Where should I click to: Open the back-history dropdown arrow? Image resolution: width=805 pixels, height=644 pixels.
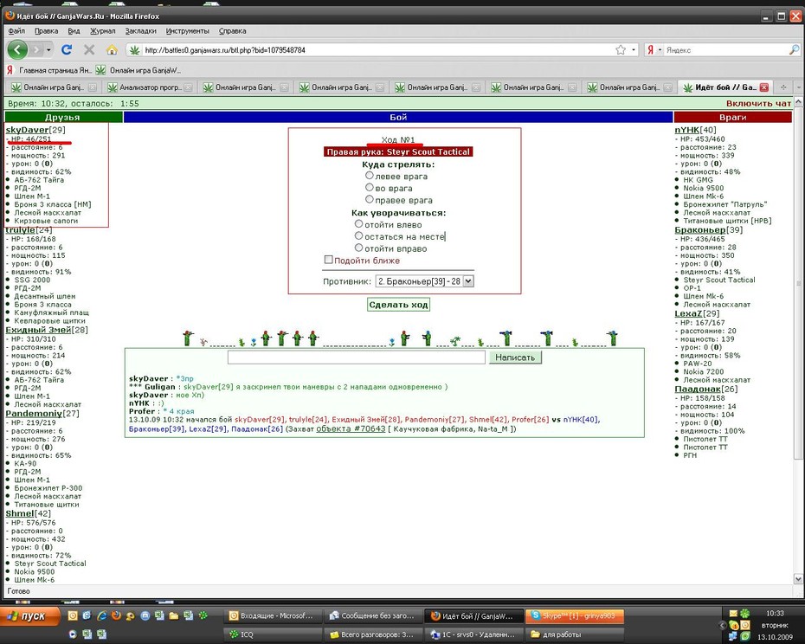coord(48,50)
